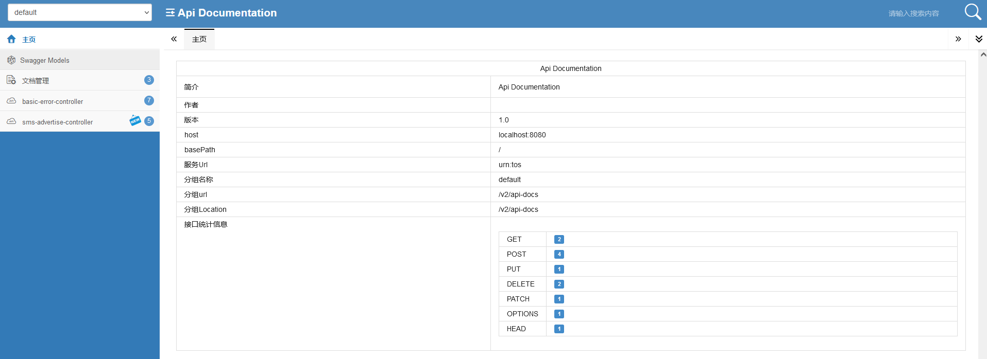Click the 简介 row label
Screen dimensions: 987x359
(x=191, y=87)
